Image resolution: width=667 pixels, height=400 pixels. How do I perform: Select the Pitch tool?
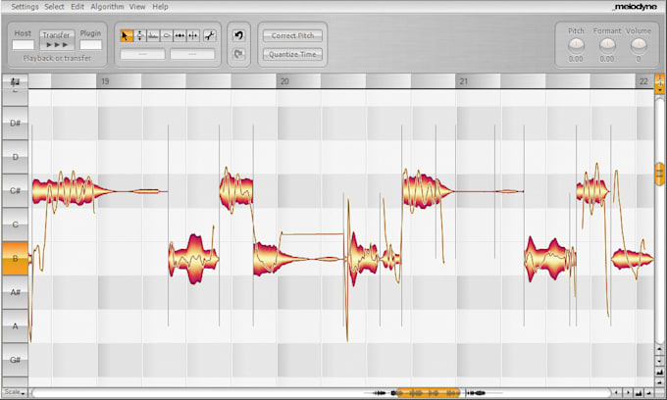pyautogui.click(x=140, y=36)
